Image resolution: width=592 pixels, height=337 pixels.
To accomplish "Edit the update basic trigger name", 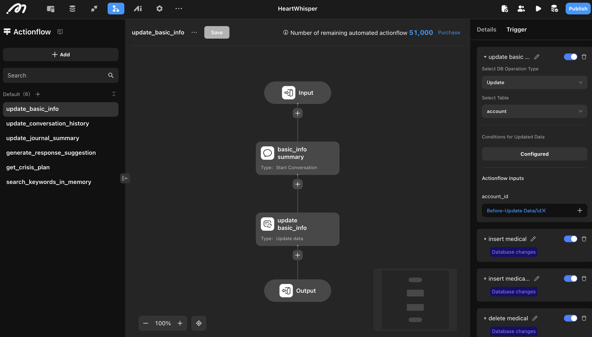I will [536, 57].
